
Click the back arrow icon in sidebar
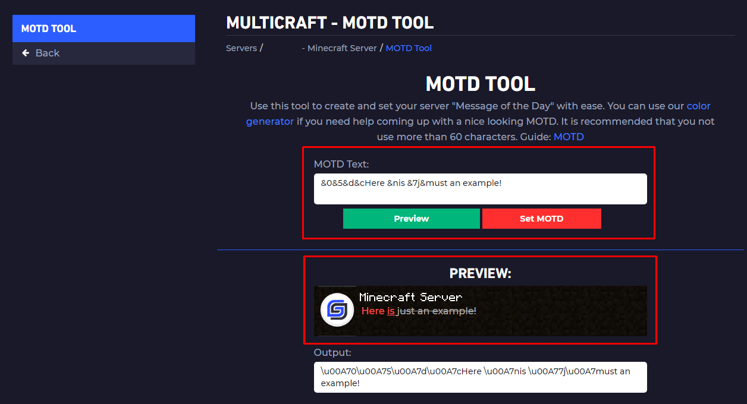tap(24, 53)
